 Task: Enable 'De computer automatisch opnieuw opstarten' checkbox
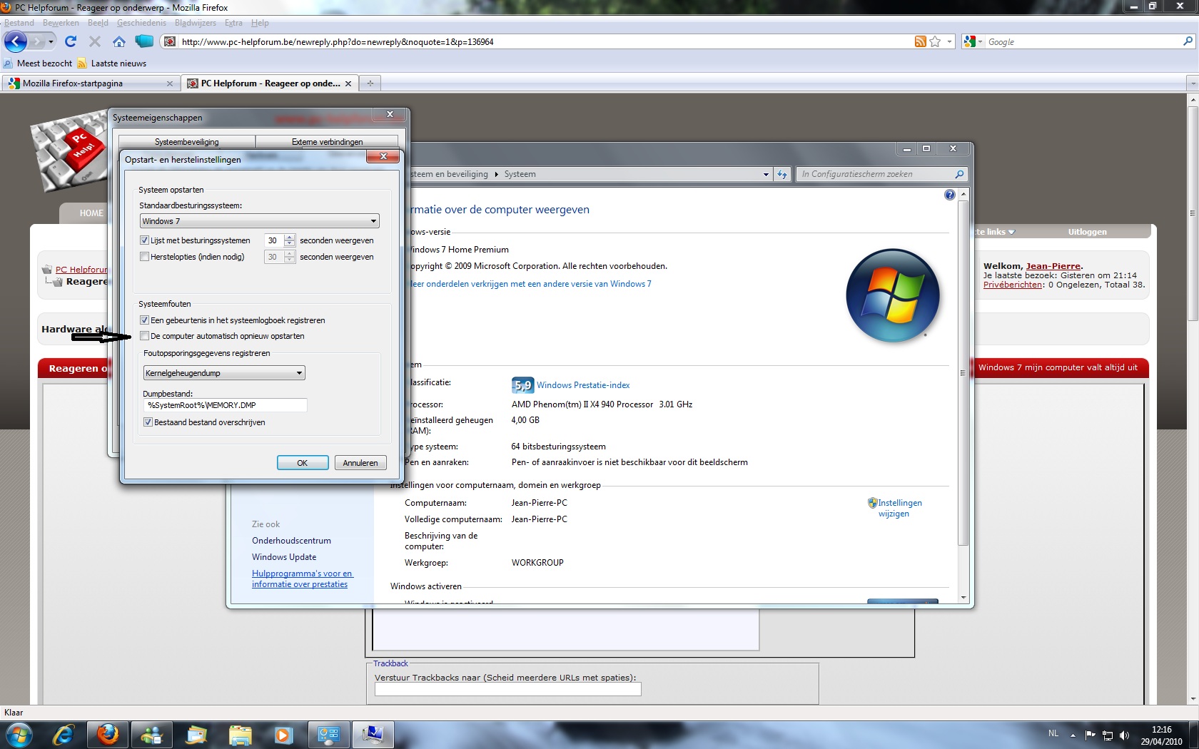click(x=145, y=336)
